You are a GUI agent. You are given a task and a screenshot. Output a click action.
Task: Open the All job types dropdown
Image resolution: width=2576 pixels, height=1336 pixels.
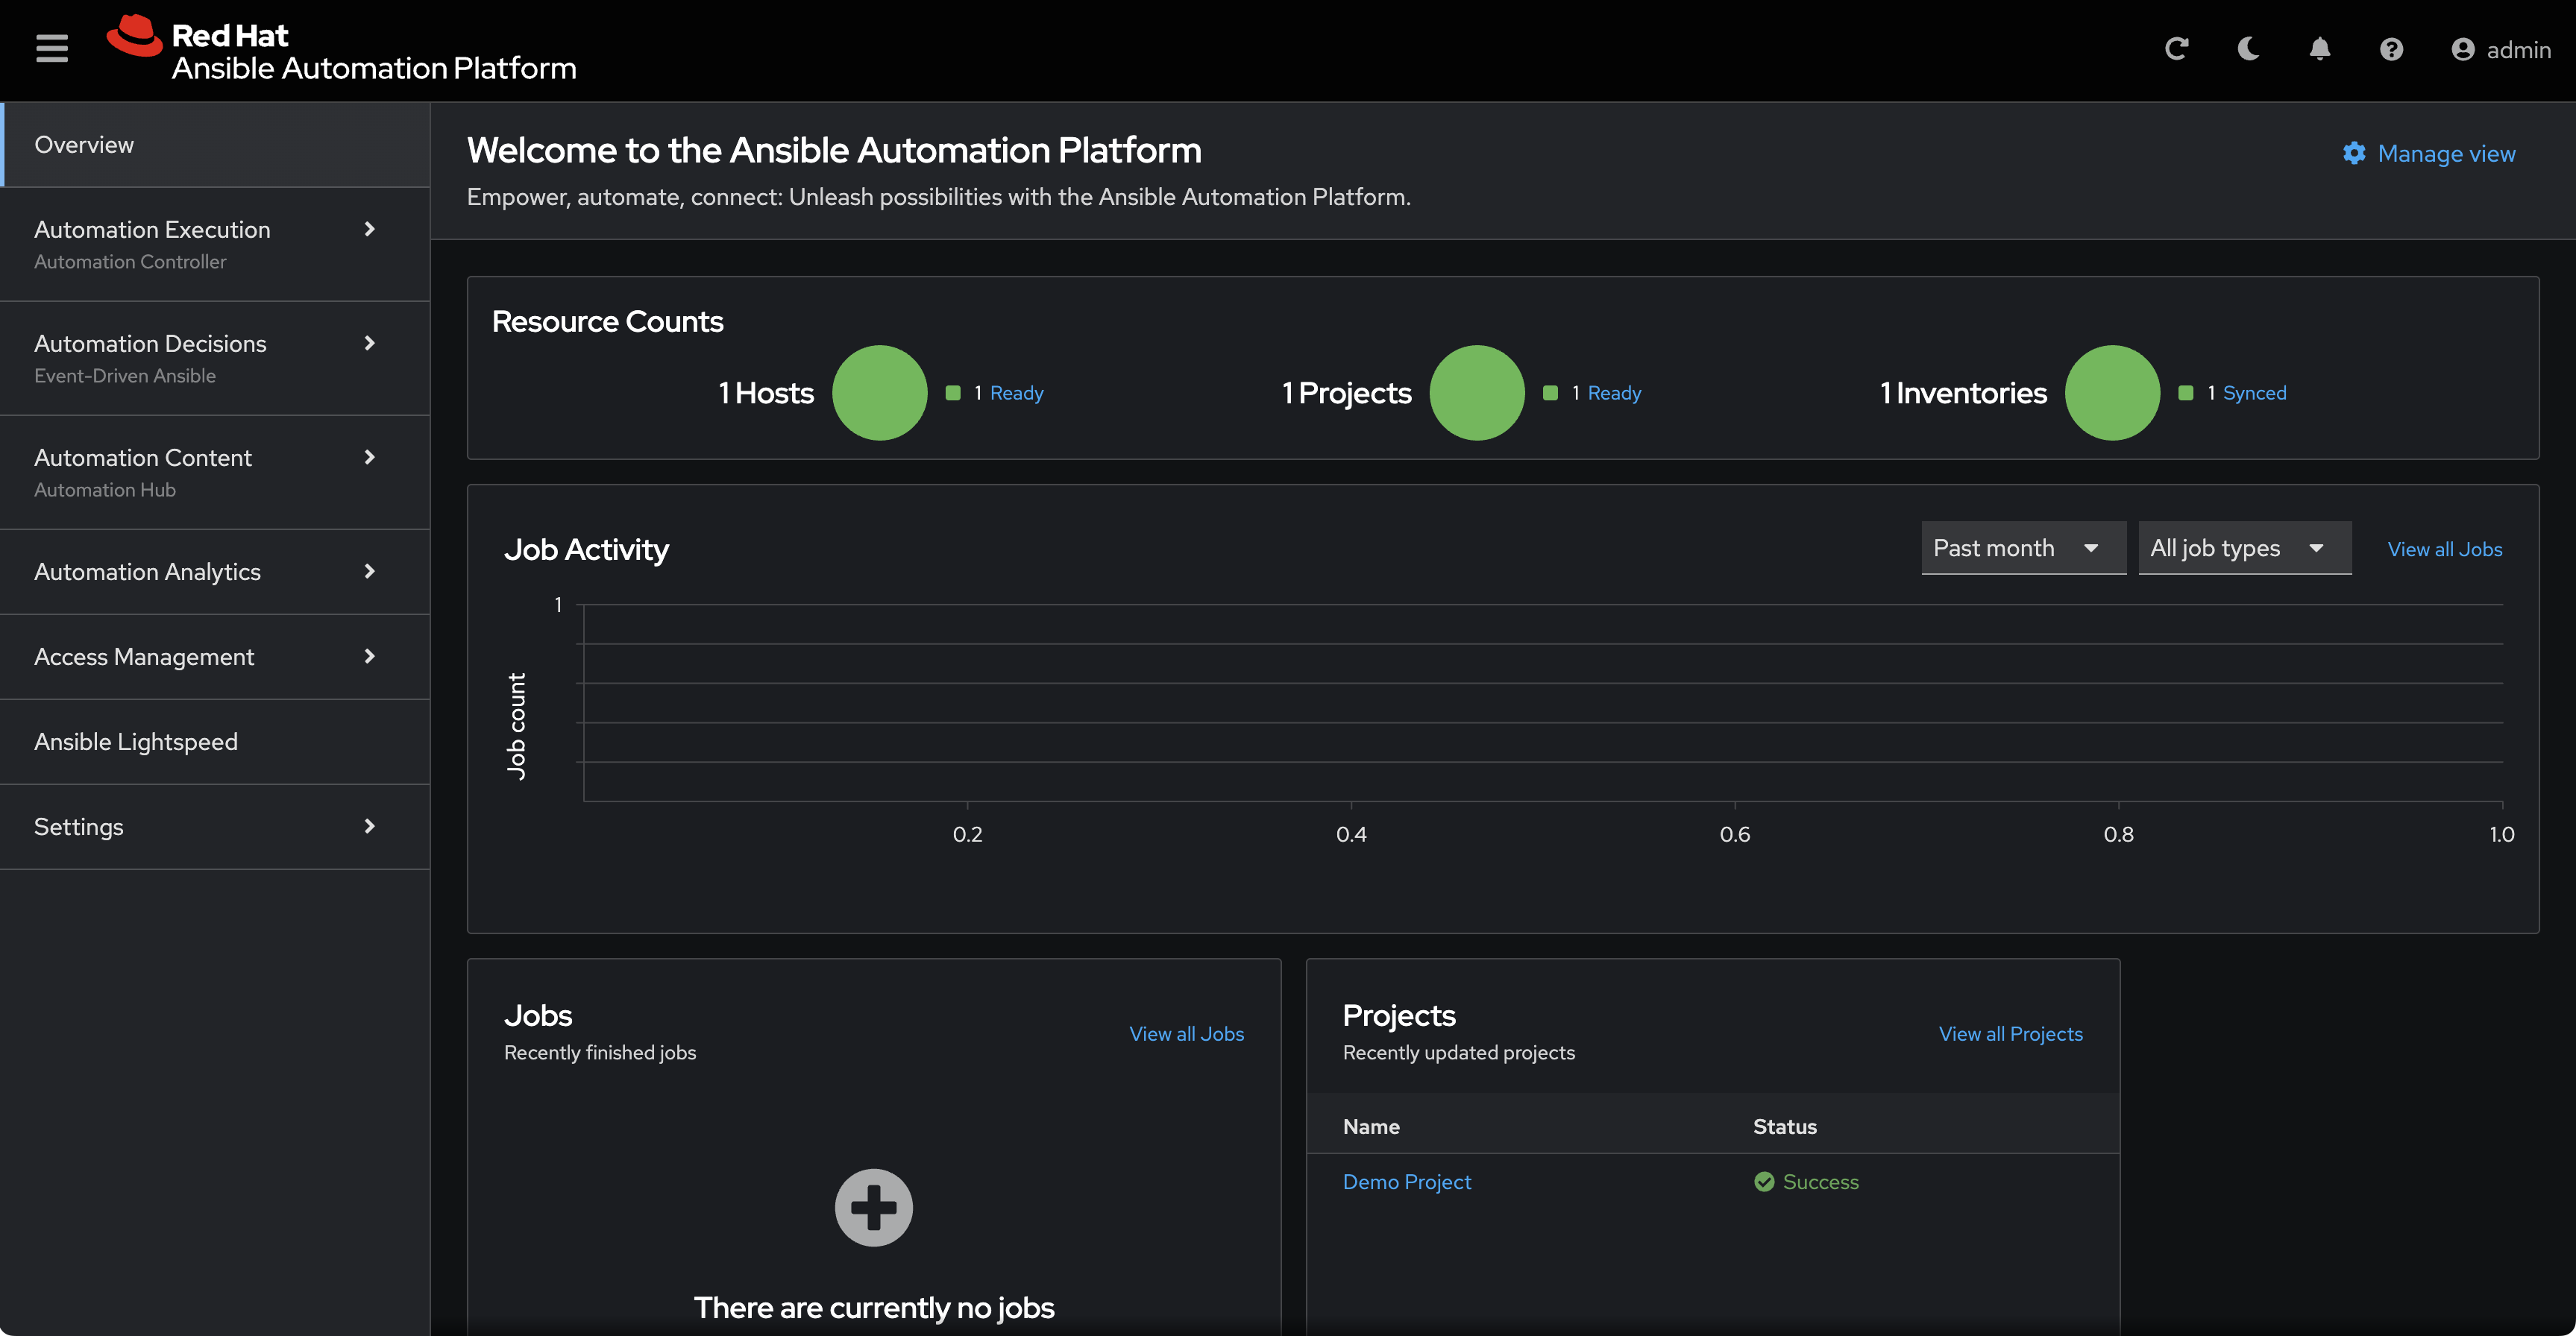point(2243,548)
